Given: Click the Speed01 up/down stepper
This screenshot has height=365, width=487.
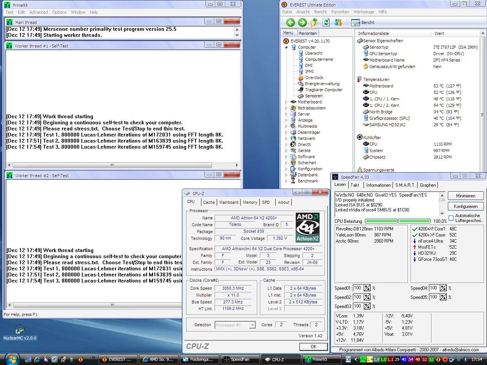Looking at the screenshot, I should [x=367, y=288].
